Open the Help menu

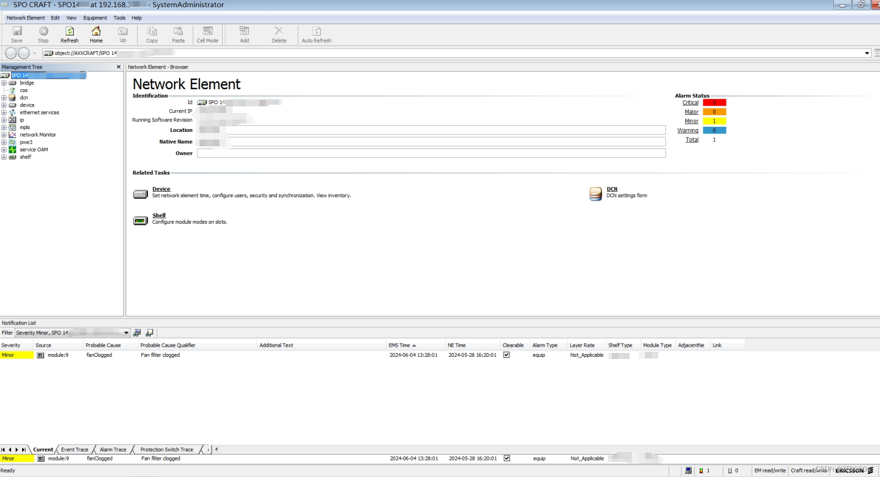[137, 18]
